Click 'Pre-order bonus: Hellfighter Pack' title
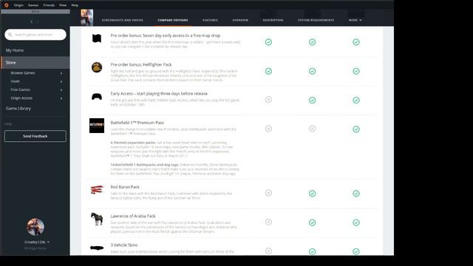473x266 pixels. click(x=141, y=64)
